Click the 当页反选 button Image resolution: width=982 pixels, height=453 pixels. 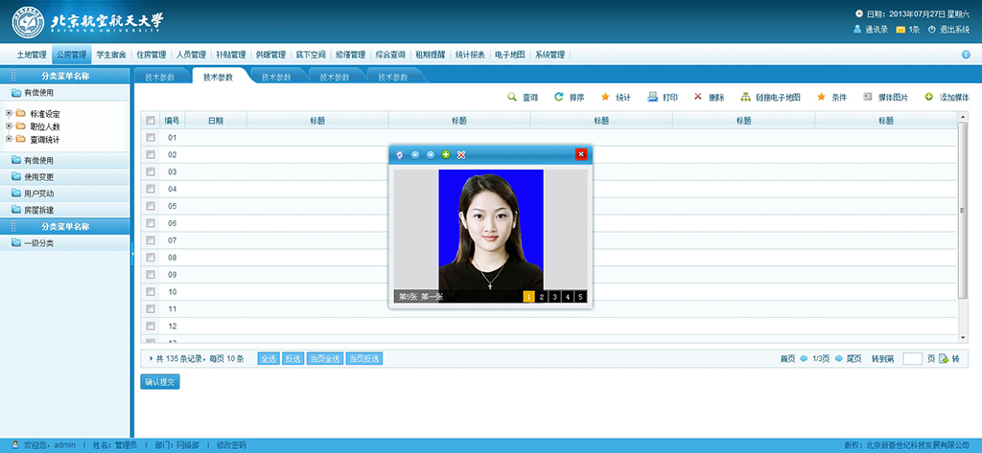(363, 358)
